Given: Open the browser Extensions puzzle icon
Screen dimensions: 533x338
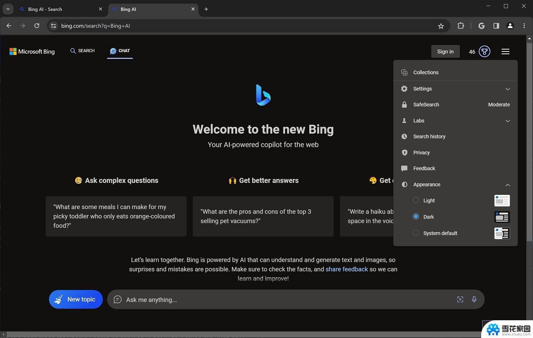Looking at the screenshot, I should 461,26.
